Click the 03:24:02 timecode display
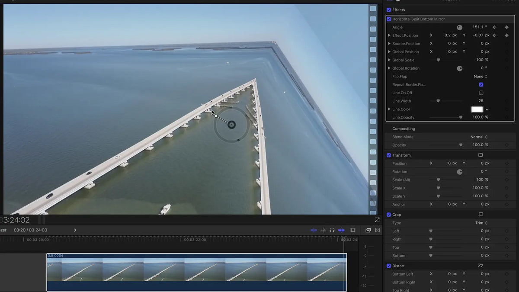This screenshot has width=519, height=292. tap(15, 220)
